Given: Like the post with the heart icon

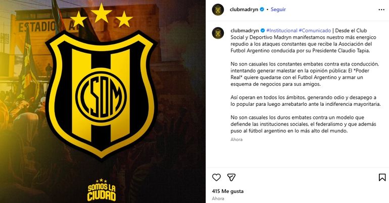Looking at the screenshot, I should coord(216,177).
